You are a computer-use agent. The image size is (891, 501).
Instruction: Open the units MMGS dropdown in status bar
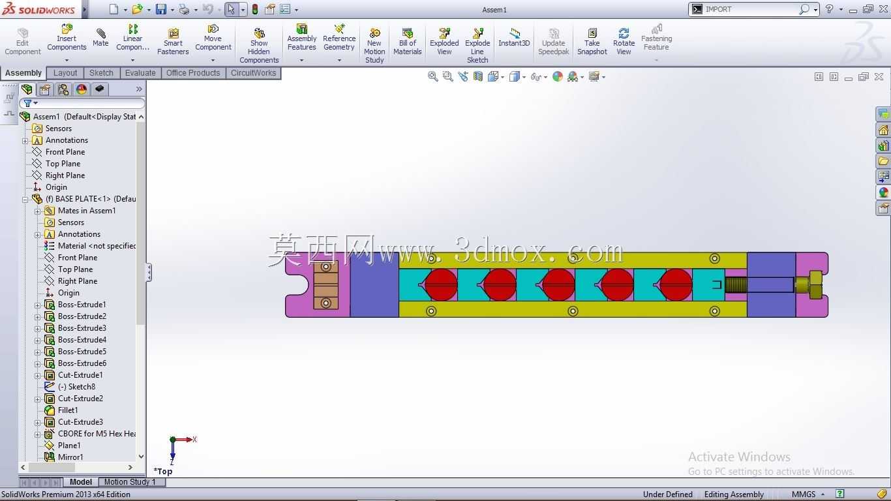(823, 494)
